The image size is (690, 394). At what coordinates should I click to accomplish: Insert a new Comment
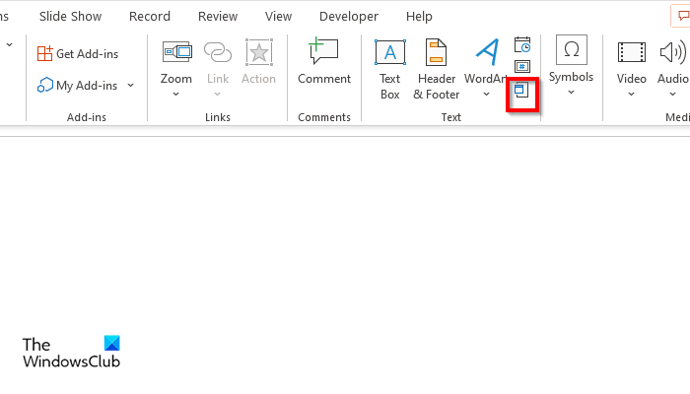click(x=324, y=61)
